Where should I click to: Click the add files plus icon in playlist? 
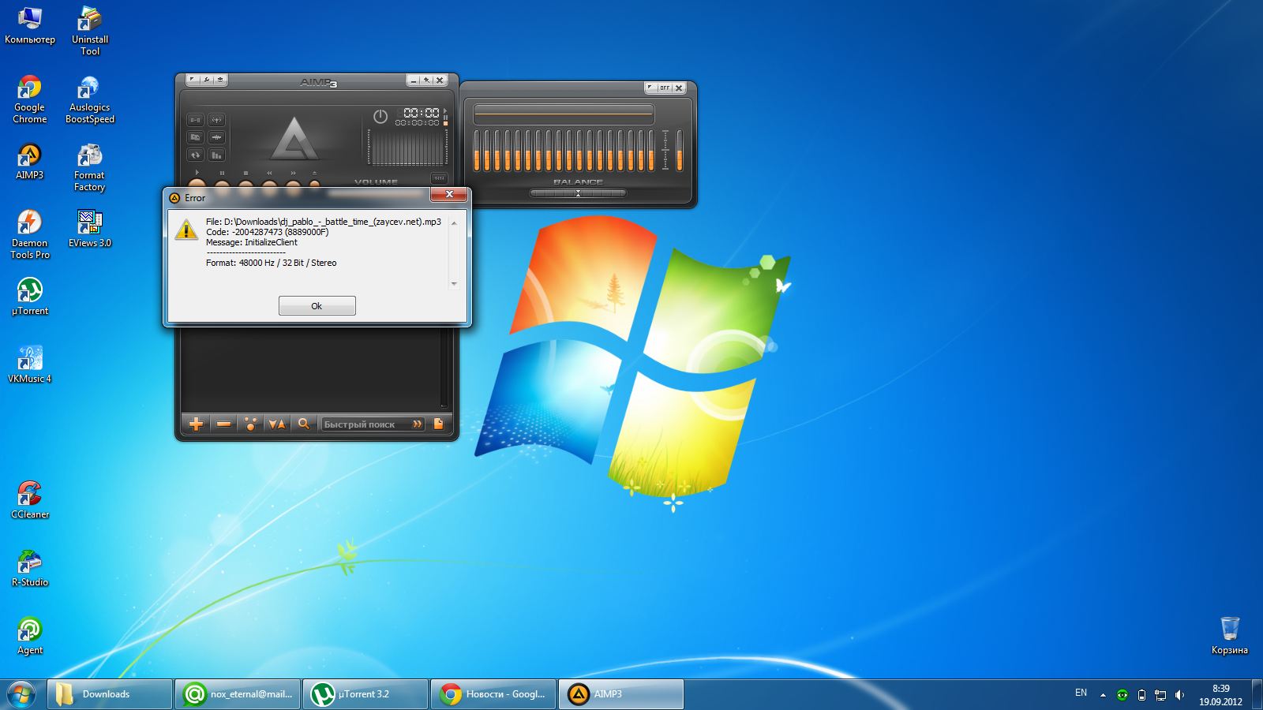(196, 424)
